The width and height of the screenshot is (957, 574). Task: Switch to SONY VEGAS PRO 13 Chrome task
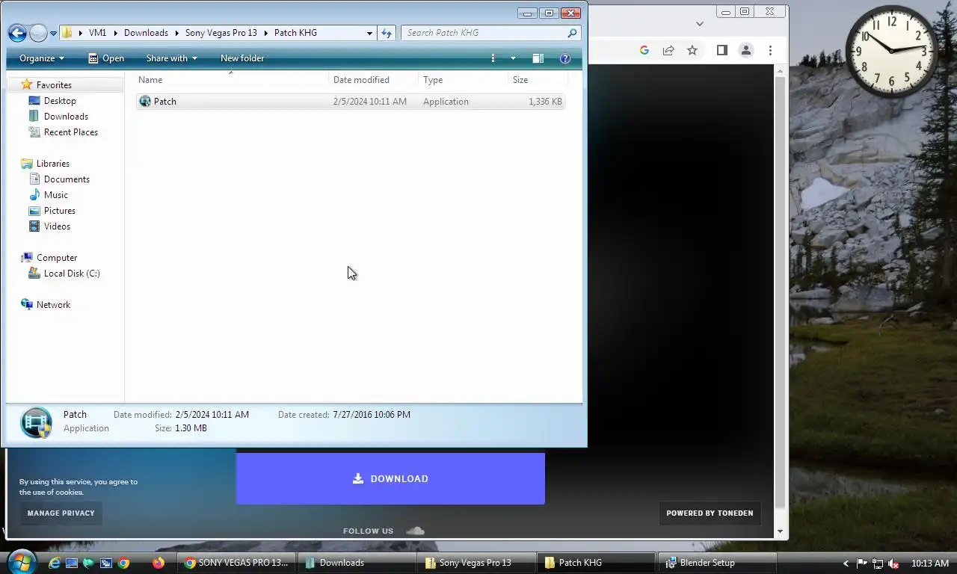[236, 563]
